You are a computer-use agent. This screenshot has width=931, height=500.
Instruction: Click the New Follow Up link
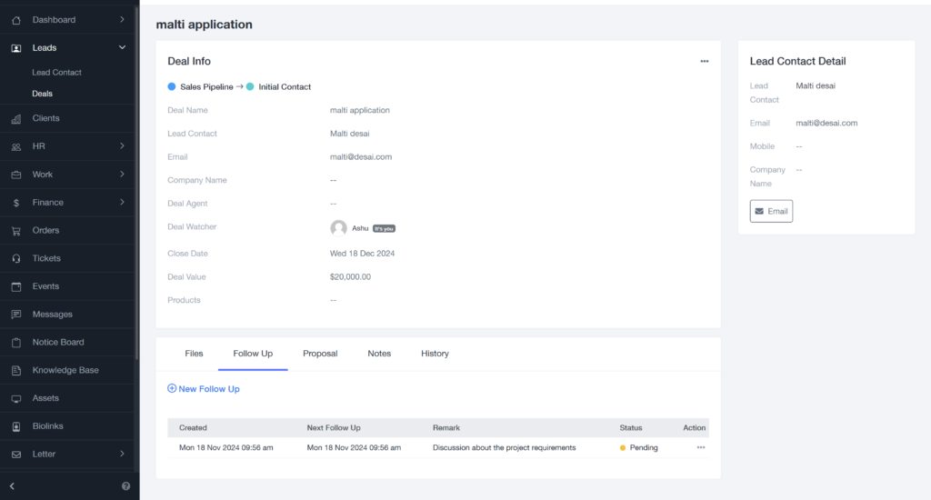(204, 389)
